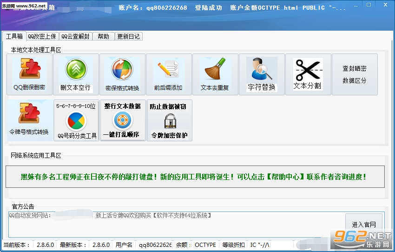Switch to QQ改密上保 tab
This screenshot has width=395, height=252.
[x=42, y=36]
